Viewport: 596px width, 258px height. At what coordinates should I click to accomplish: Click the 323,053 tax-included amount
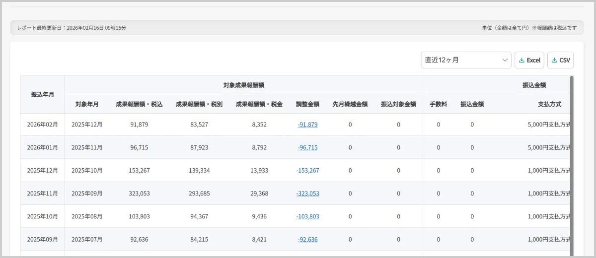[139, 193]
